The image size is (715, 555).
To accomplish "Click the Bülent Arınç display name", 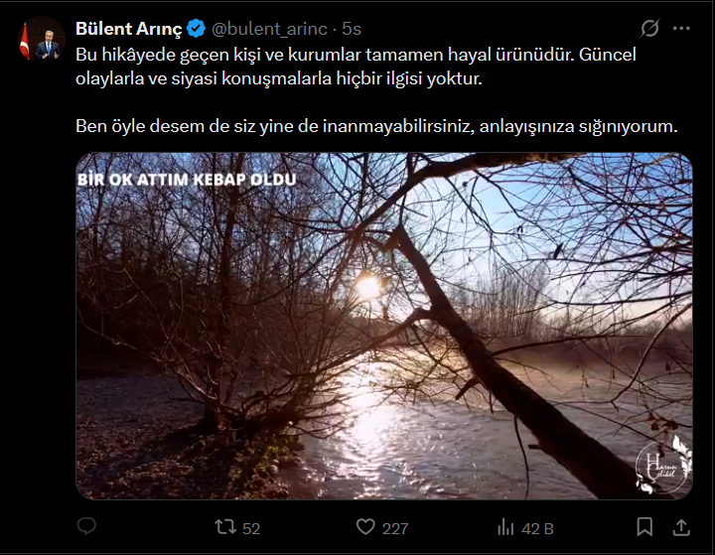I will click(x=128, y=29).
